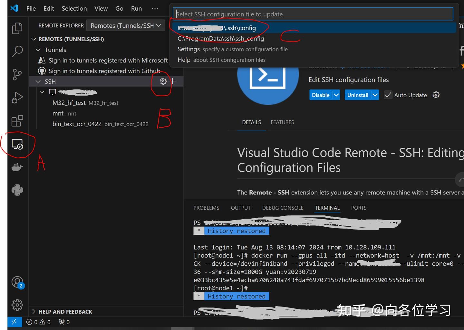Viewport: 464px width, 330px height.
Task: Open the Extensions view icon
Action: 17,121
